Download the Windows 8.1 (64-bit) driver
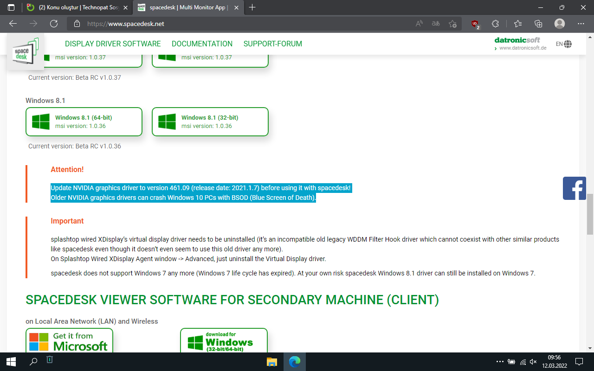The width and height of the screenshot is (594, 371). [84, 122]
